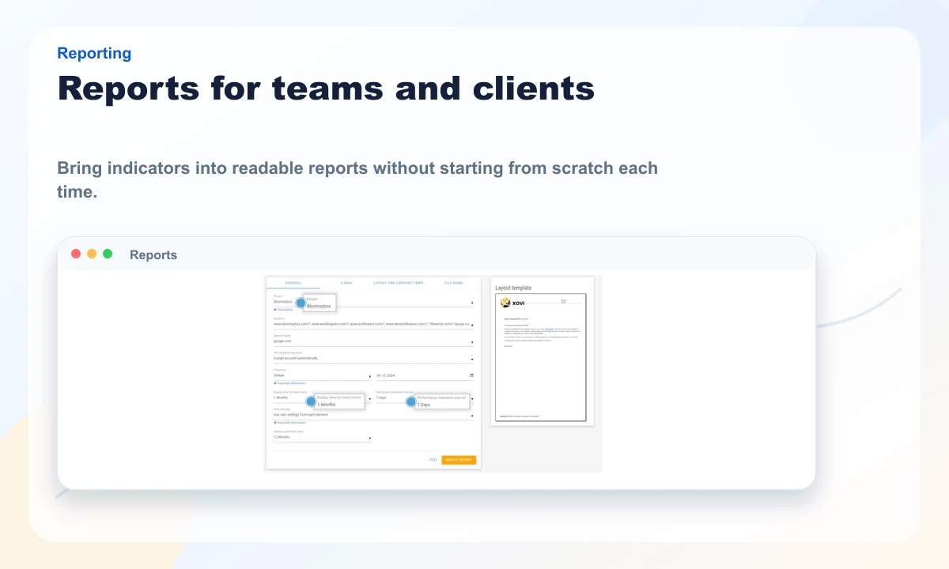
Task: Open the Domains dropdown list
Action: [373, 324]
